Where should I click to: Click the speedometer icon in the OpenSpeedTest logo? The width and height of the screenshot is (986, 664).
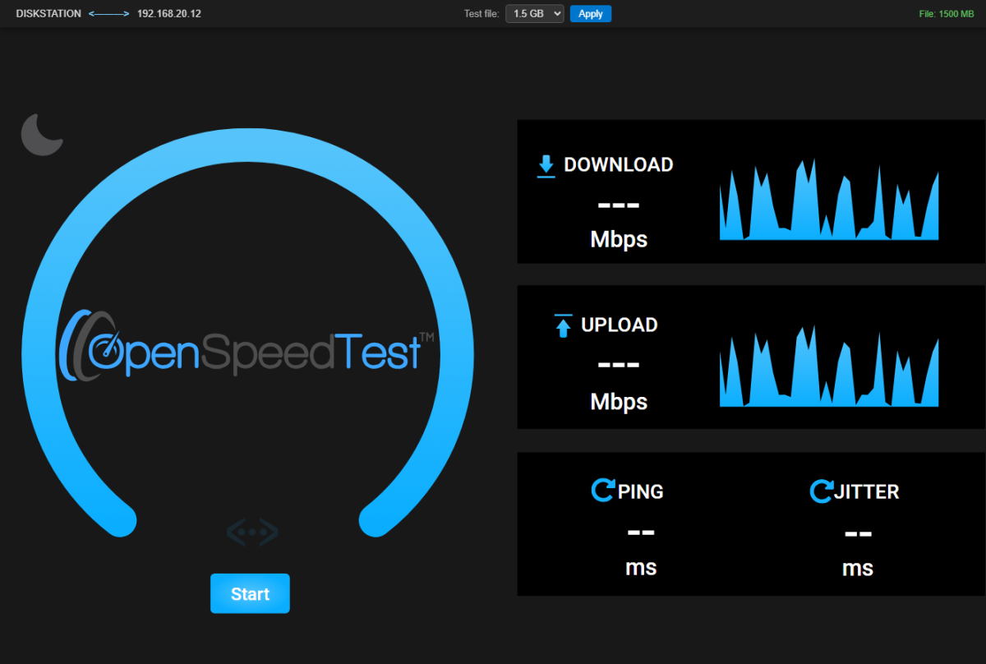(106, 351)
